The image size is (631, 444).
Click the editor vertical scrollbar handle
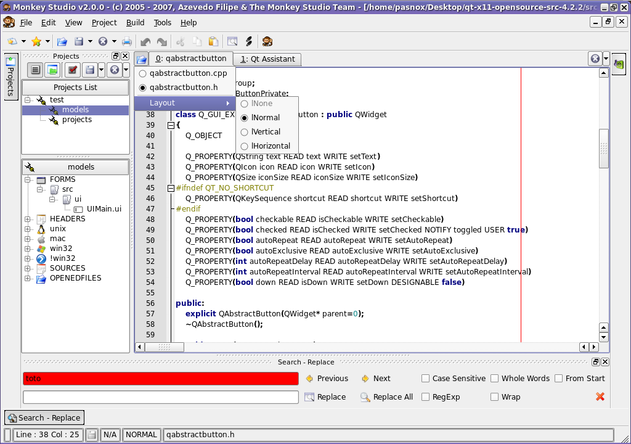(x=603, y=148)
